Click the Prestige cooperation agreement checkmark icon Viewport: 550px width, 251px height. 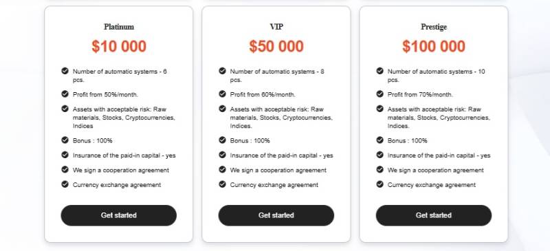pyautogui.click(x=380, y=170)
